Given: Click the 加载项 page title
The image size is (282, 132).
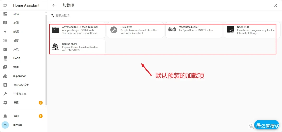Looking at the screenshot, I should coord(68,5).
